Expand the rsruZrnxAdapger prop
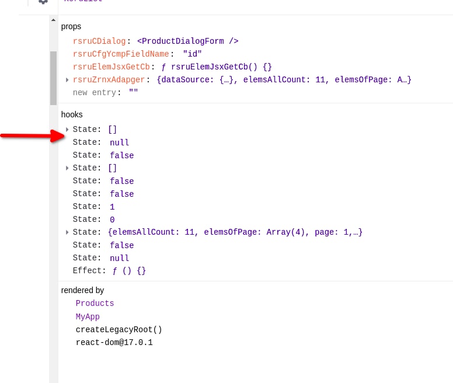 68,80
